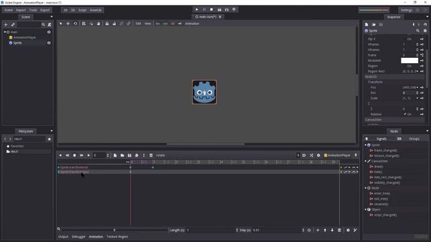The width and height of the screenshot is (431, 242).
Task: Open the Pos value dropdown
Action: click(418, 87)
